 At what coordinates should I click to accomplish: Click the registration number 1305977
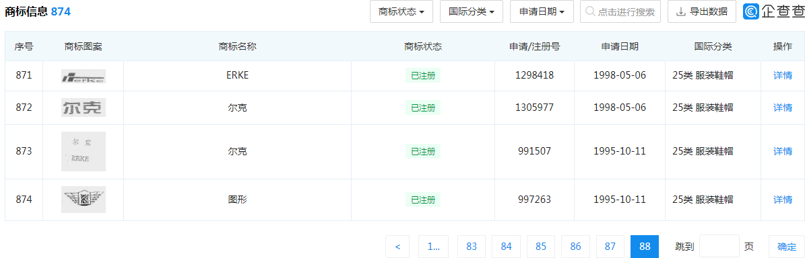pos(534,107)
